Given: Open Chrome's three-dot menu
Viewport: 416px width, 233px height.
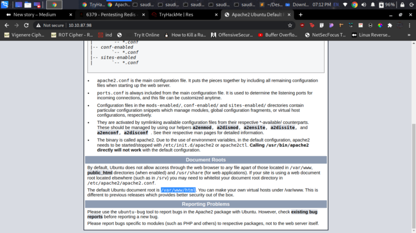Looking at the screenshot, I should pyautogui.click(x=409, y=25).
